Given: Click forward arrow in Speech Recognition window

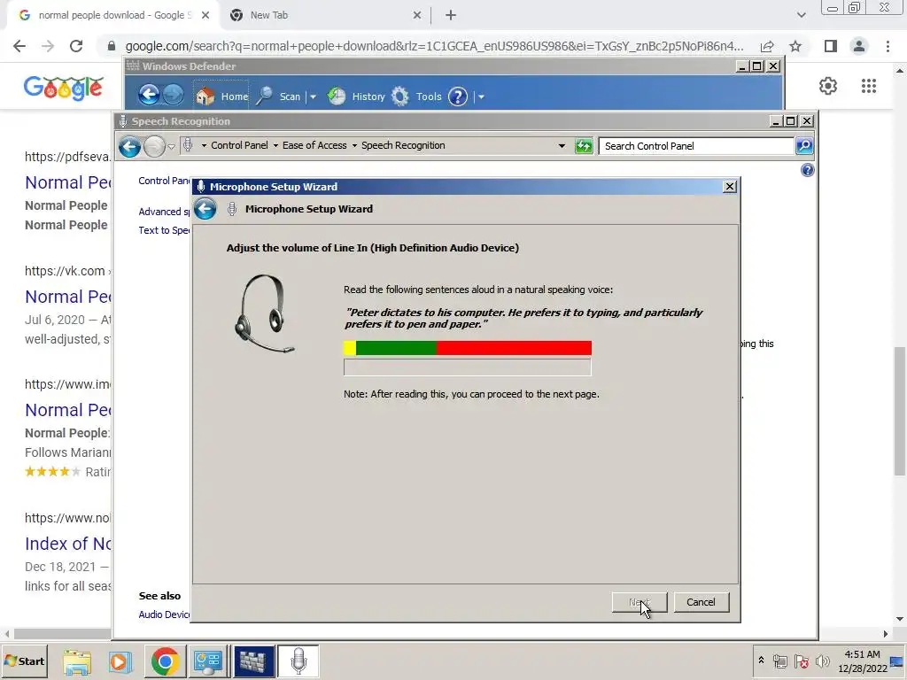Looking at the screenshot, I should click(x=154, y=146).
